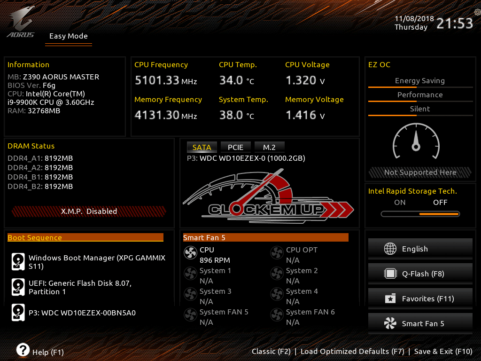The width and height of the screenshot is (481, 361).
Task: Open the English language selector
Action: [x=420, y=249]
